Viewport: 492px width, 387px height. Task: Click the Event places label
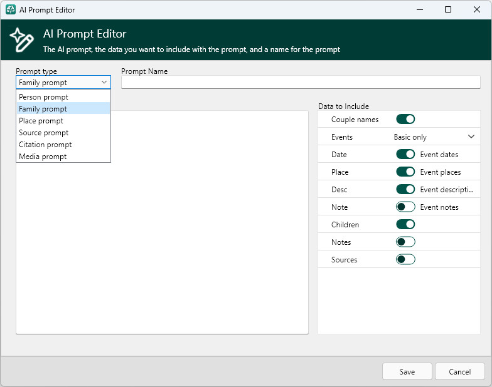coord(441,172)
